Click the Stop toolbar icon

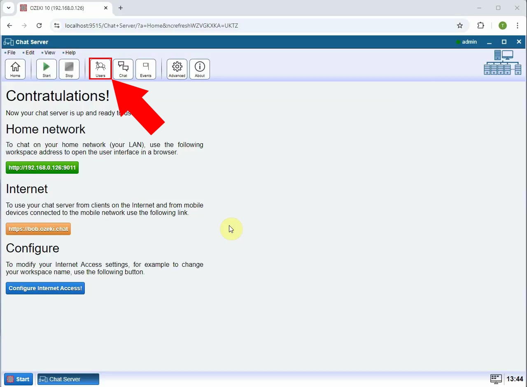click(x=69, y=69)
